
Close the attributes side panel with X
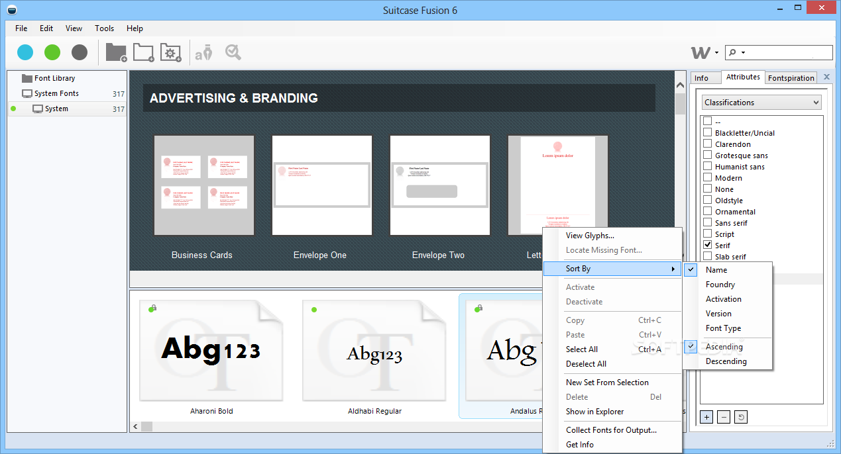pos(826,77)
